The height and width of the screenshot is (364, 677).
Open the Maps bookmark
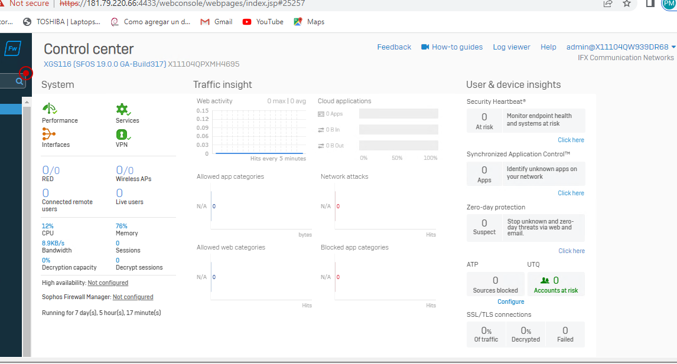coord(309,22)
